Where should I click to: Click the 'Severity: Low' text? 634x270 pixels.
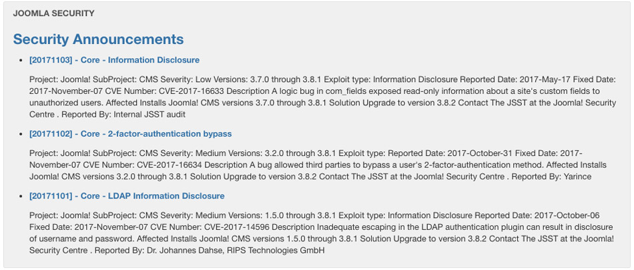coord(197,79)
